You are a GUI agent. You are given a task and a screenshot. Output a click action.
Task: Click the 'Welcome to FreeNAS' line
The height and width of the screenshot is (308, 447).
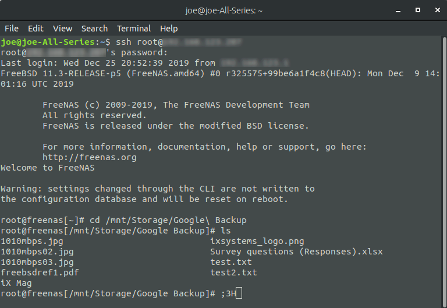click(x=48, y=168)
